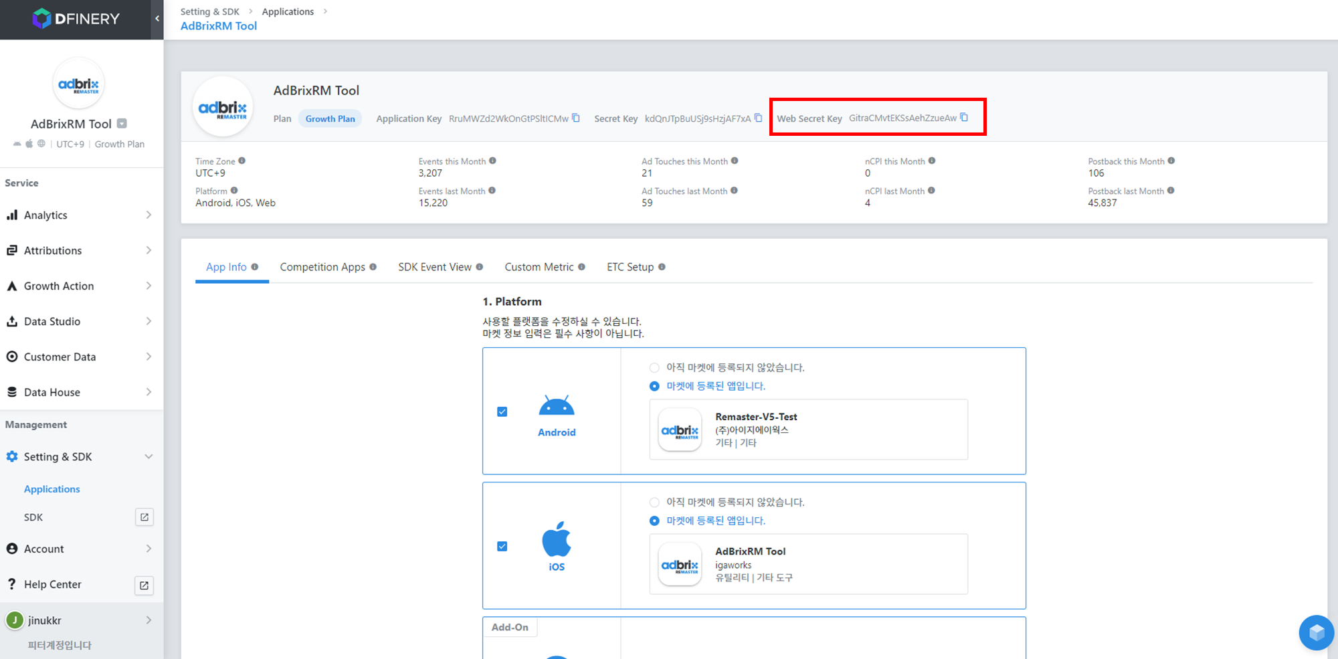The width and height of the screenshot is (1338, 659).
Task: Switch to the ETC Setup tab
Action: [630, 267]
